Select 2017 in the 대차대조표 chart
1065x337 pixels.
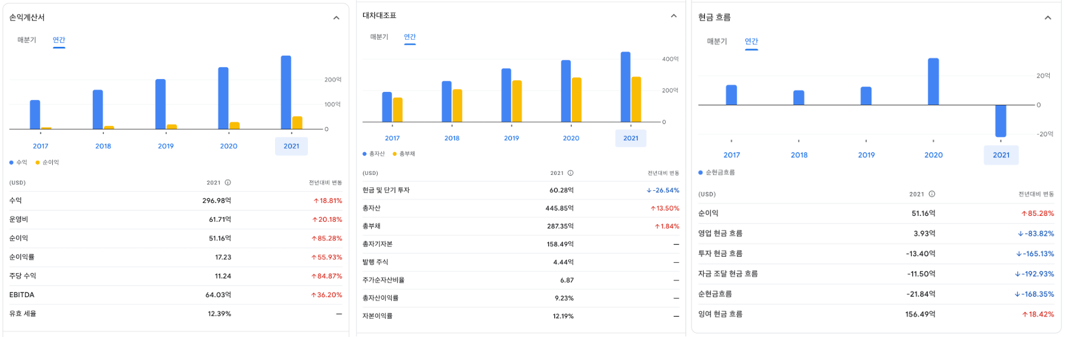[392, 138]
